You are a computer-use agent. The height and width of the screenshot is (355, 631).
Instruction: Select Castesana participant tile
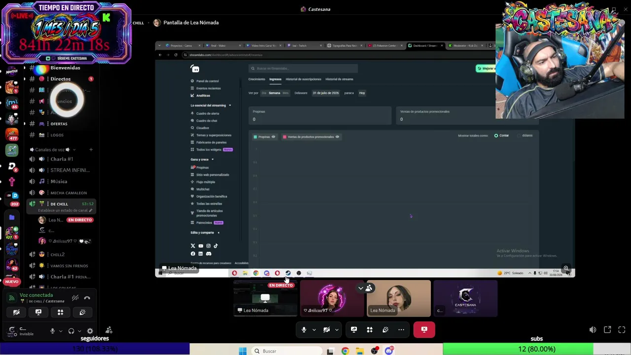(x=465, y=298)
